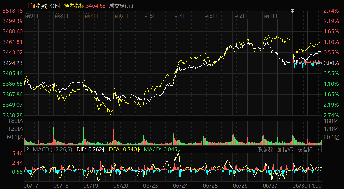The height and width of the screenshot is (189, 344).
Task: Click the double-arrow resize handle icon
Action: point(293,11)
